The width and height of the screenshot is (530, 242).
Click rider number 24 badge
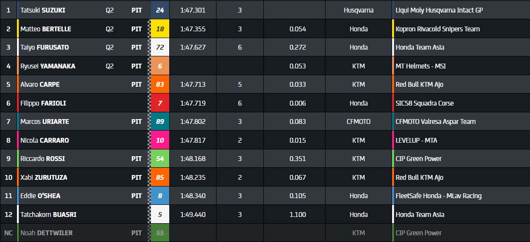pyautogui.click(x=160, y=10)
